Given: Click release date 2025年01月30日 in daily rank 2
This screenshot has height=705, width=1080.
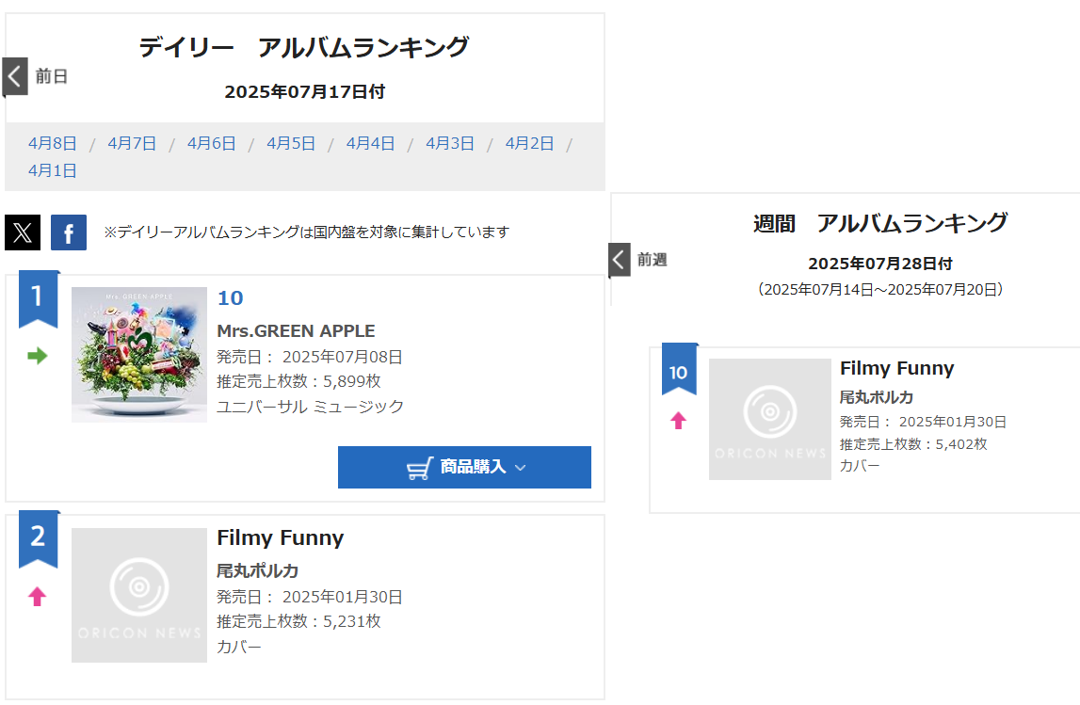Looking at the screenshot, I should [343, 597].
